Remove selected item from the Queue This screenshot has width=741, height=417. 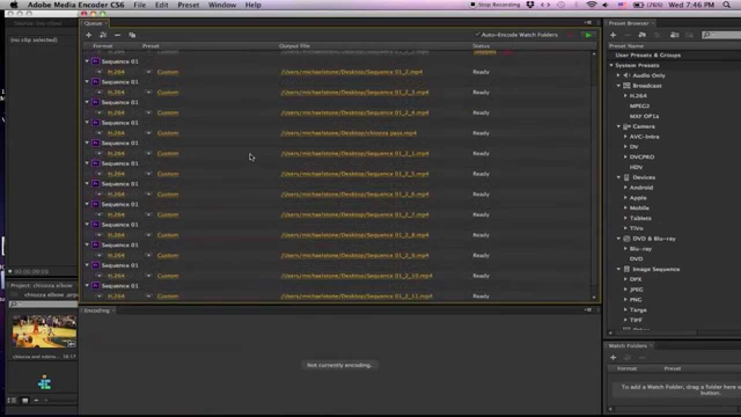click(118, 35)
